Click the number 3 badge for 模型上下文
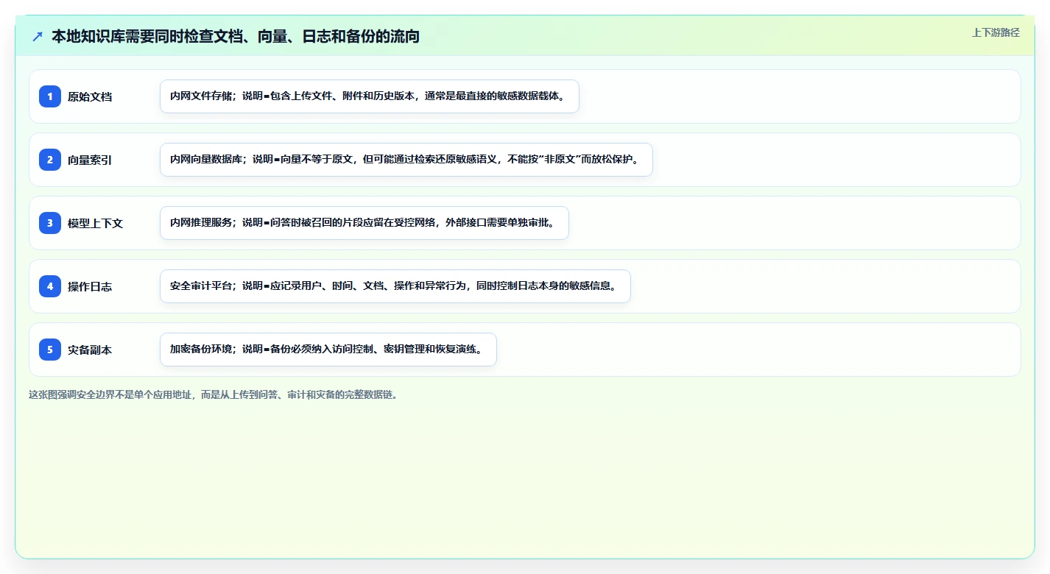 point(50,223)
